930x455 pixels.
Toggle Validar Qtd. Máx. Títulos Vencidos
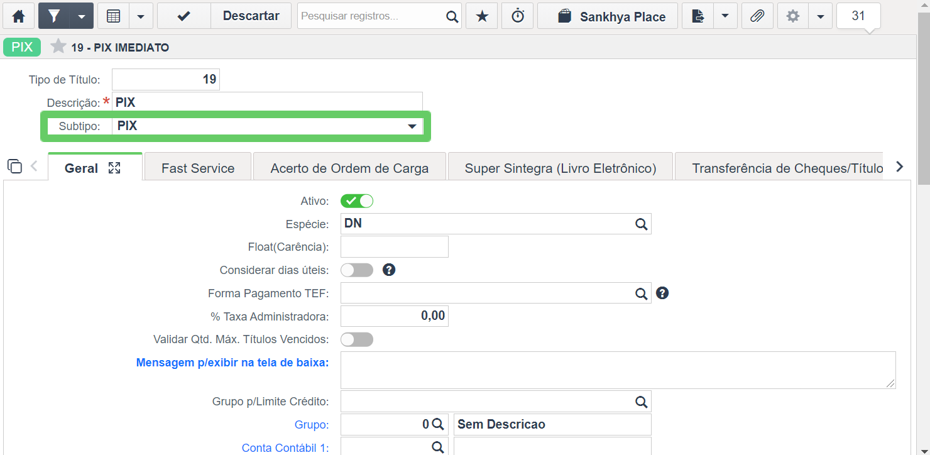click(357, 339)
